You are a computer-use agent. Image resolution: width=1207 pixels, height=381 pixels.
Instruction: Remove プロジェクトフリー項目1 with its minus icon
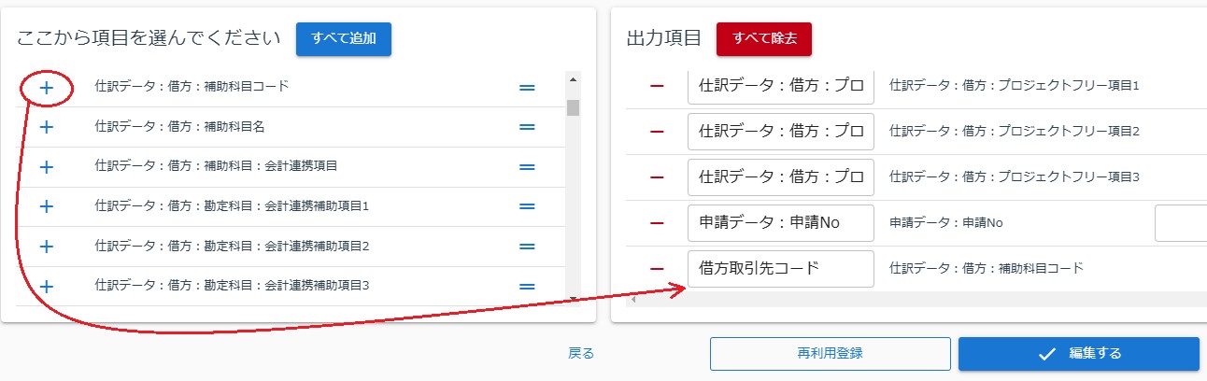(657, 86)
